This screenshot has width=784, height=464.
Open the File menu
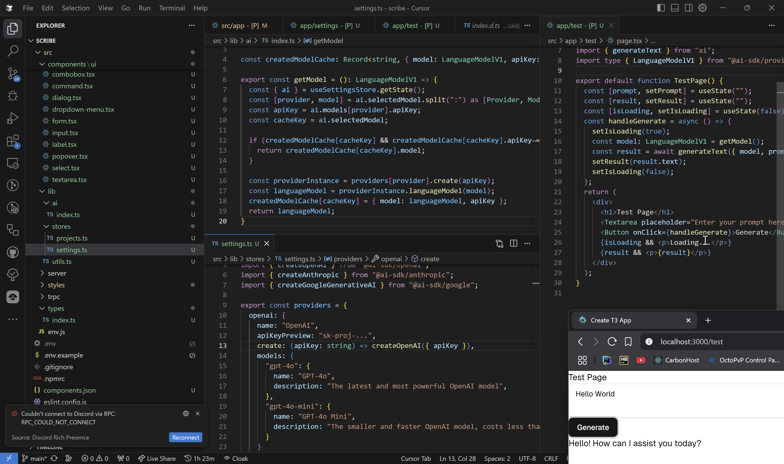click(x=28, y=8)
